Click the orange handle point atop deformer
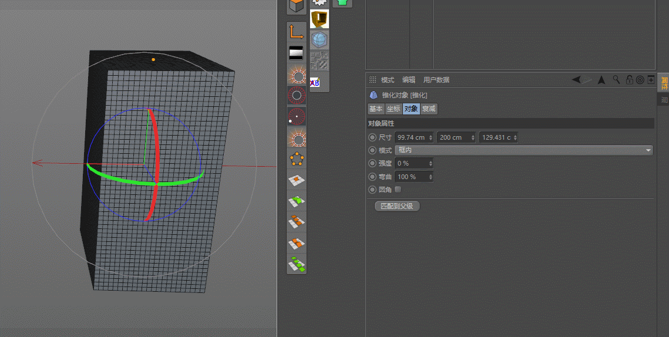The image size is (669, 337). pyautogui.click(x=153, y=59)
